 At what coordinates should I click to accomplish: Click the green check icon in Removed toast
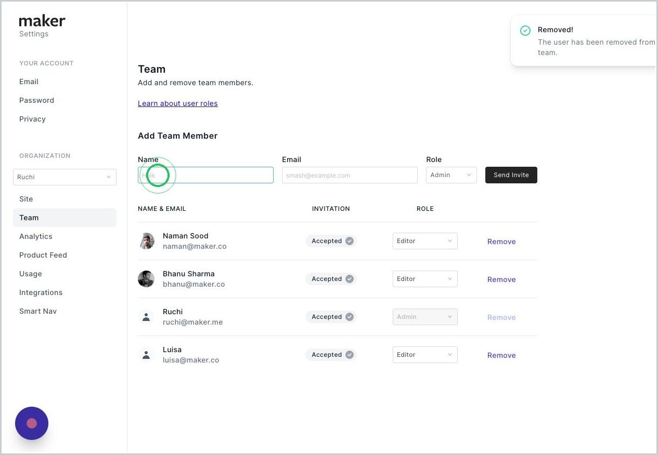(525, 31)
